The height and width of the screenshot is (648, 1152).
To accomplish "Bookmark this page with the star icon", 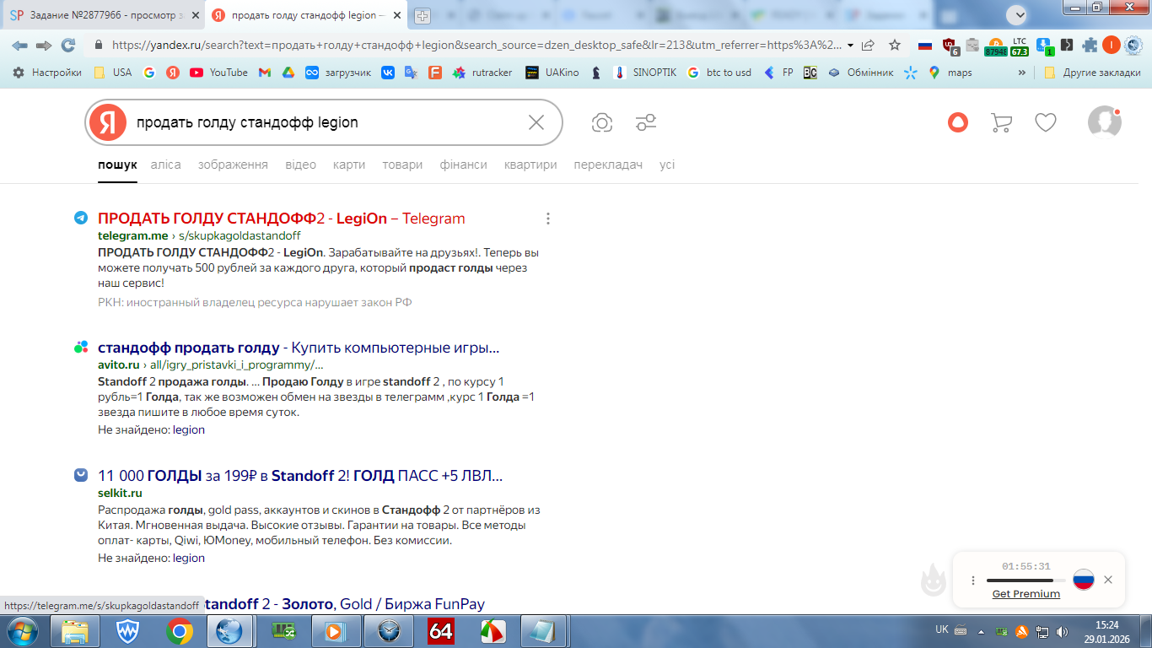I will [895, 46].
